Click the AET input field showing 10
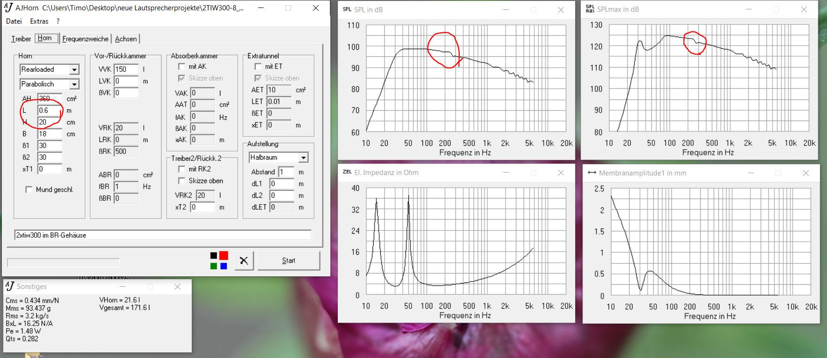The width and height of the screenshot is (827, 358). coord(279,90)
